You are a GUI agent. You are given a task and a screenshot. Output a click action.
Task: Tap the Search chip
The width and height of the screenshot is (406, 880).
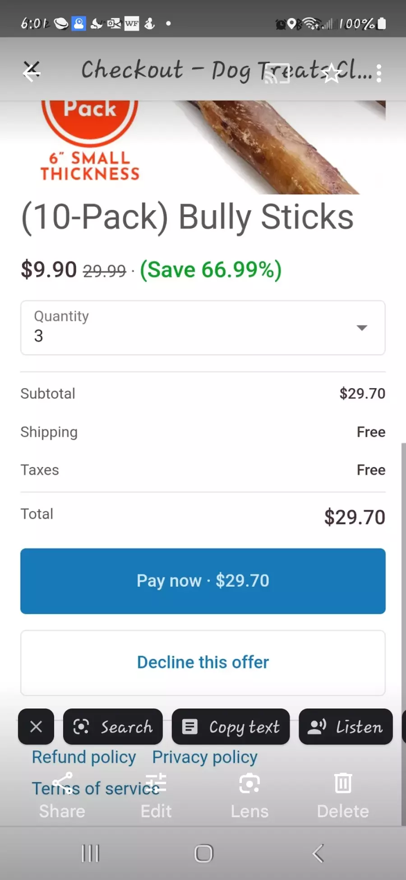coord(113,727)
